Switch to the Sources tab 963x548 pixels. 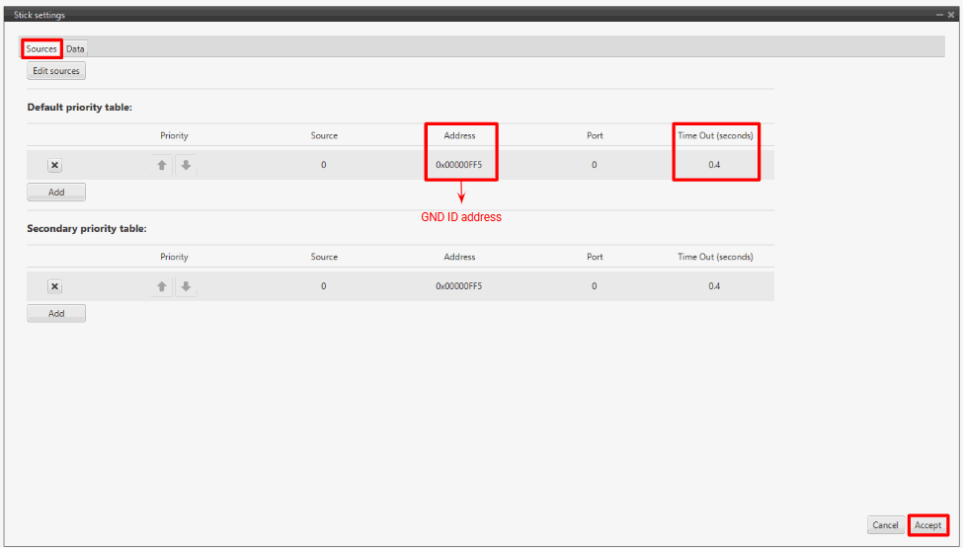coord(41,48)
